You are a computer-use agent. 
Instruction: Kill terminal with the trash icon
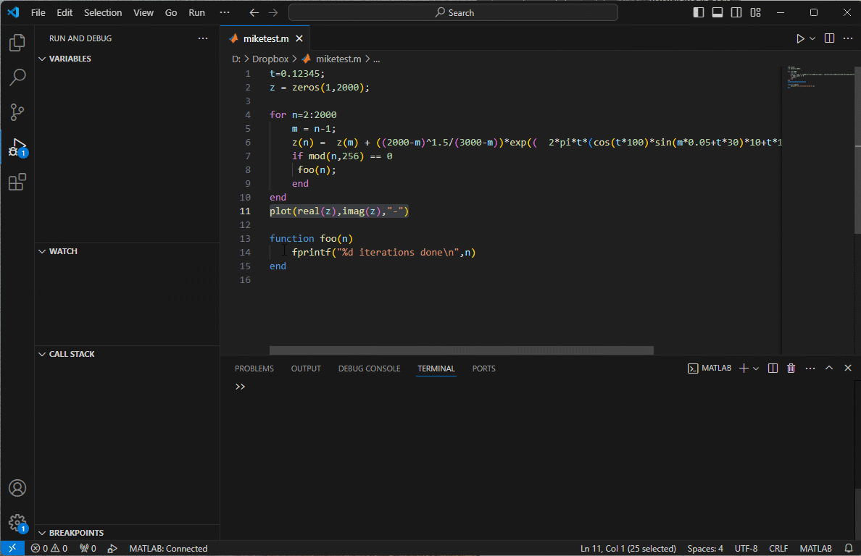click(x=791, y=368)
